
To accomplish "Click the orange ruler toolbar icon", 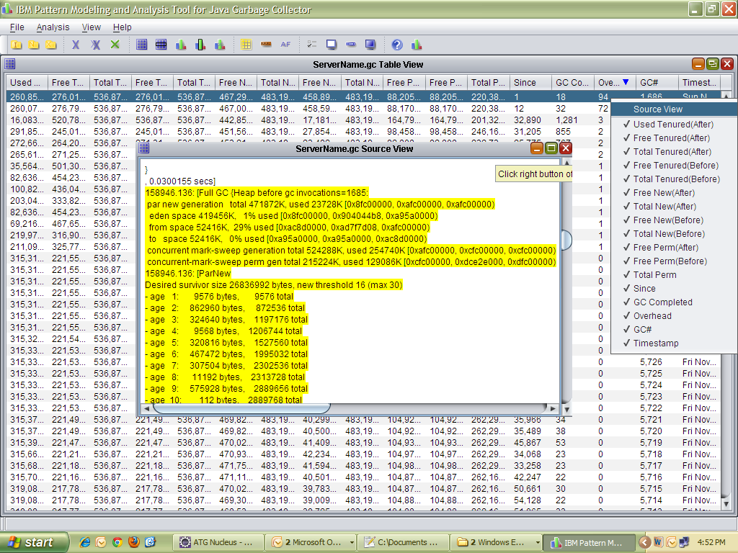I will tap(266, 45).
